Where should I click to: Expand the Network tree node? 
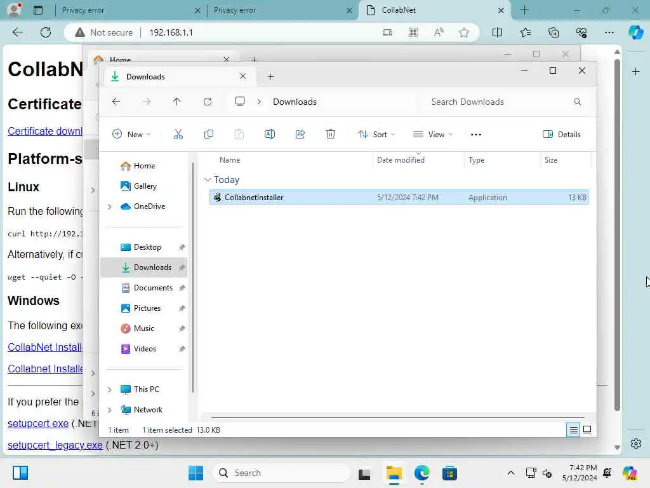109,410
